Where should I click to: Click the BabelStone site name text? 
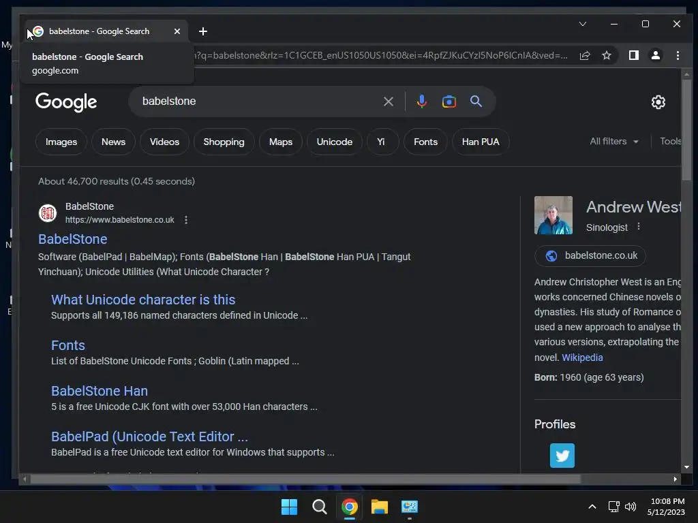tap(89, 206)
